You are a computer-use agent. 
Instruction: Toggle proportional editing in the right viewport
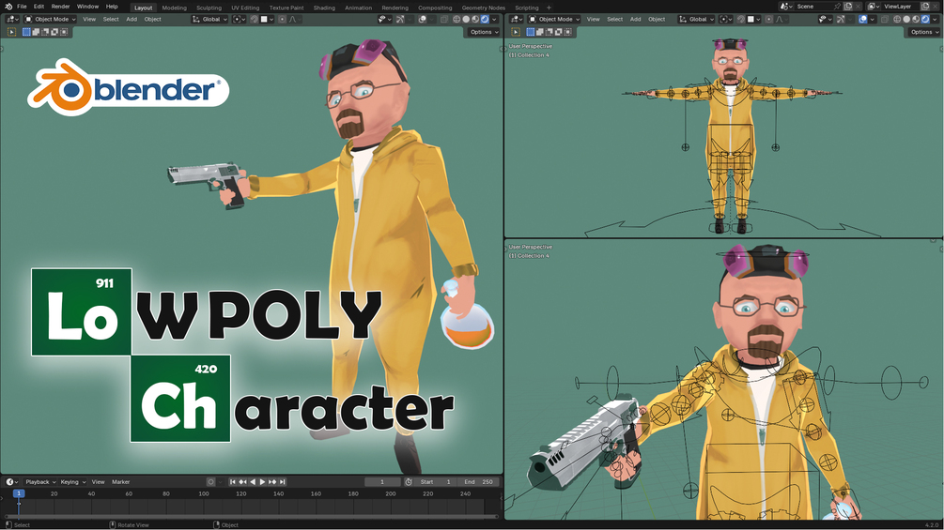point(768,19)
